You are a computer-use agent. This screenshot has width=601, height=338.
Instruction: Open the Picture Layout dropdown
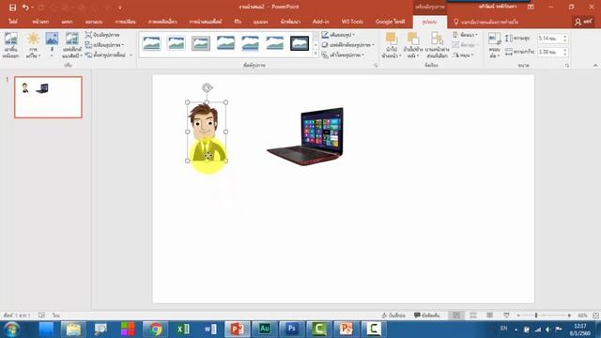click(x=343, y=54)
